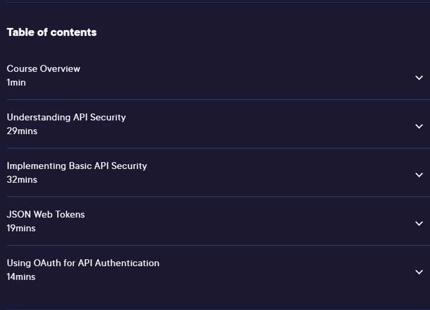
Task: Click the divider line below Course Overview
Action: pos(218,99)
